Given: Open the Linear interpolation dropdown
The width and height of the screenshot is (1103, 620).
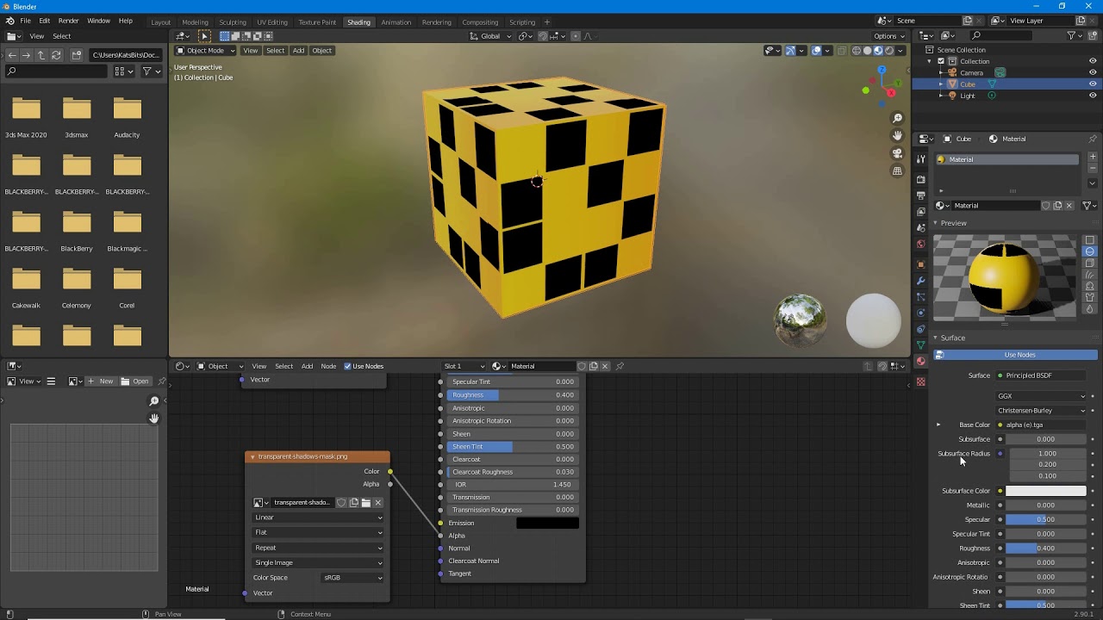Looking at the screenshot, I should tap(317, 518).
